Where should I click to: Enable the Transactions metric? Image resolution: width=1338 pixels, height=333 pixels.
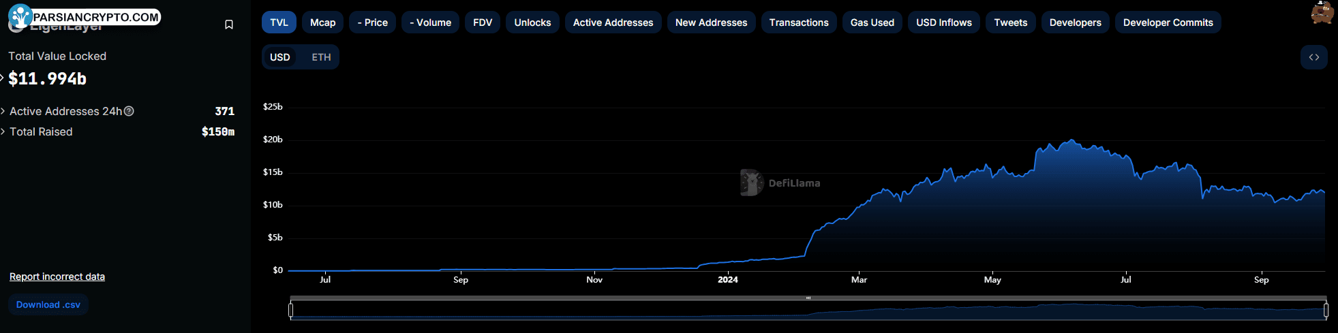[799, 22]
